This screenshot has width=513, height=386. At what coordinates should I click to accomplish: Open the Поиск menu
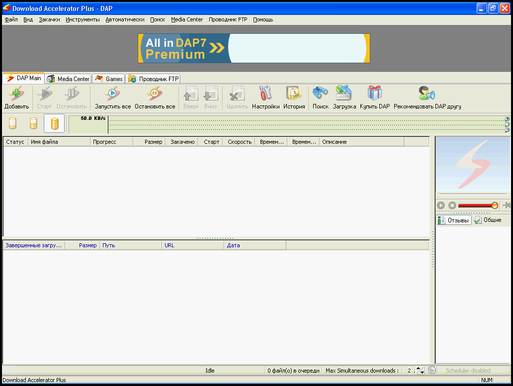tap(158, 19)
